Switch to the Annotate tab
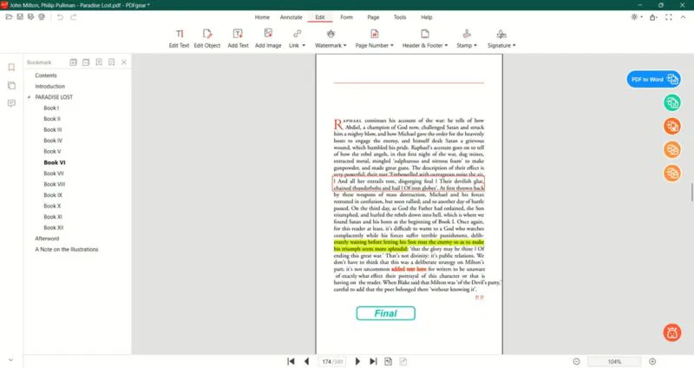This screenshot has width=694, height=368. click(291, 17)
